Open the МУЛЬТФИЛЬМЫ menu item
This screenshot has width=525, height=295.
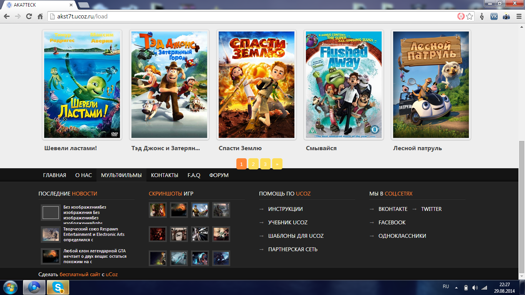pos(121,175)
